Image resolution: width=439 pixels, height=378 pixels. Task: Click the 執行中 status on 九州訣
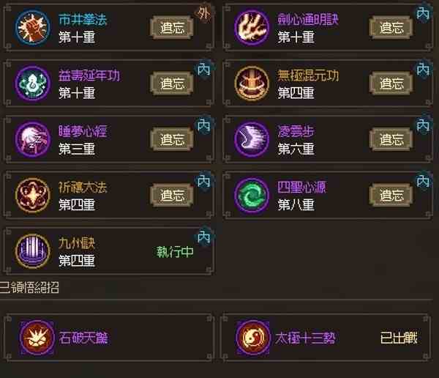175,252
